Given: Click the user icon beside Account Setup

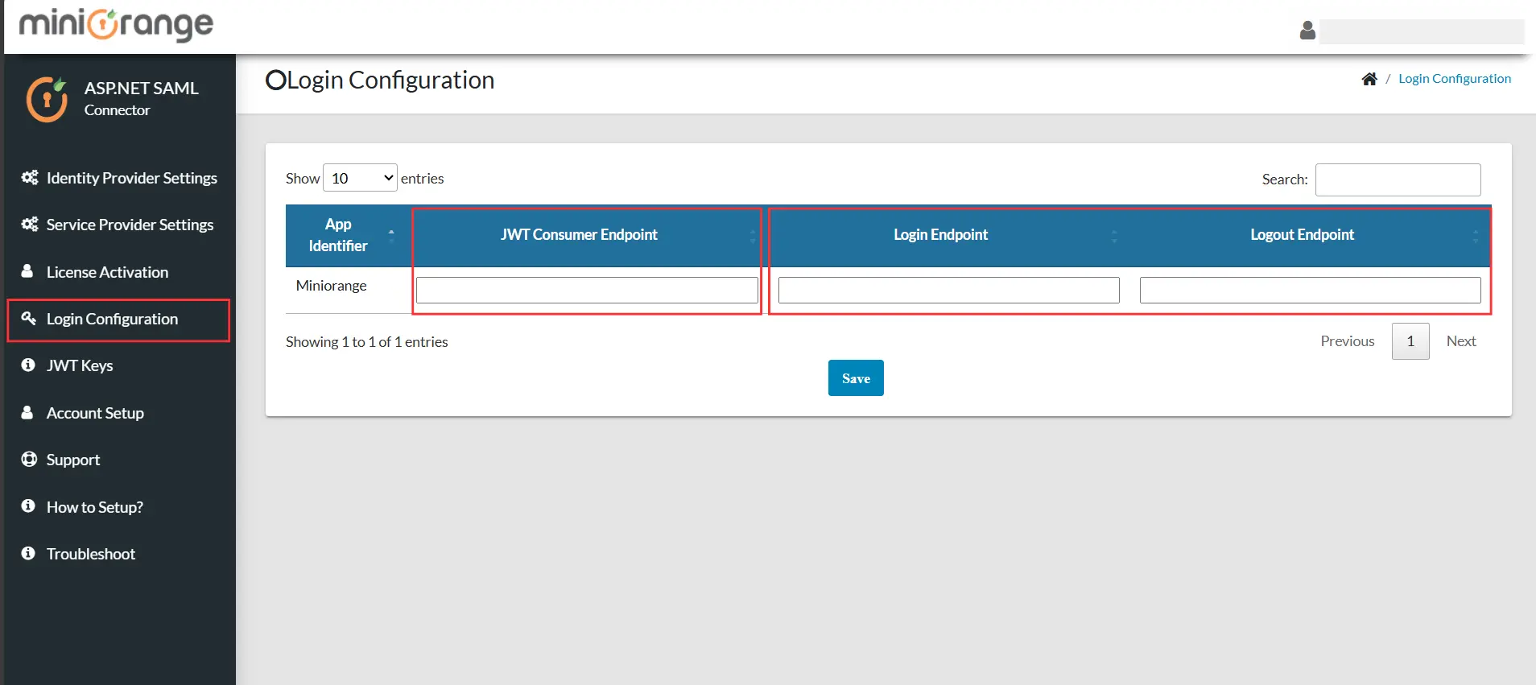Looking at the screenshot, I should point(27,412).
